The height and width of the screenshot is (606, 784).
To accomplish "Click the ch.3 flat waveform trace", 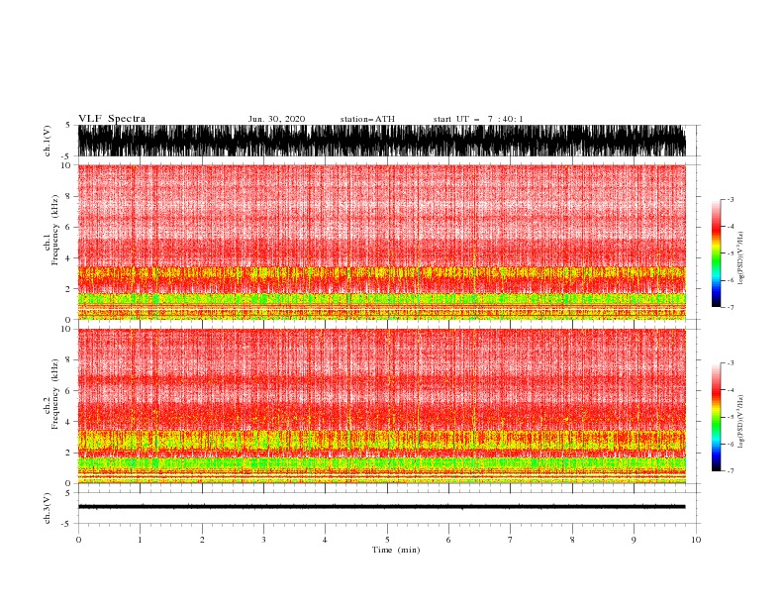I will pyautogui.click(x=382, y=507).
